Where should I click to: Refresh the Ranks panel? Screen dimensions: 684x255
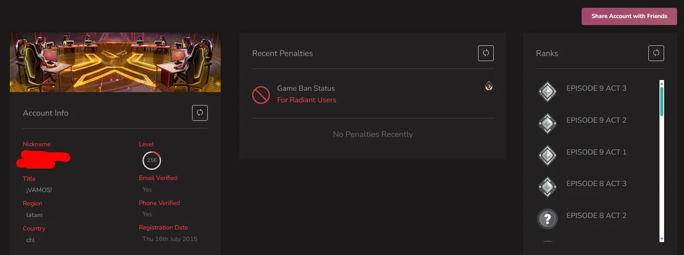click(x=656, y=53)
